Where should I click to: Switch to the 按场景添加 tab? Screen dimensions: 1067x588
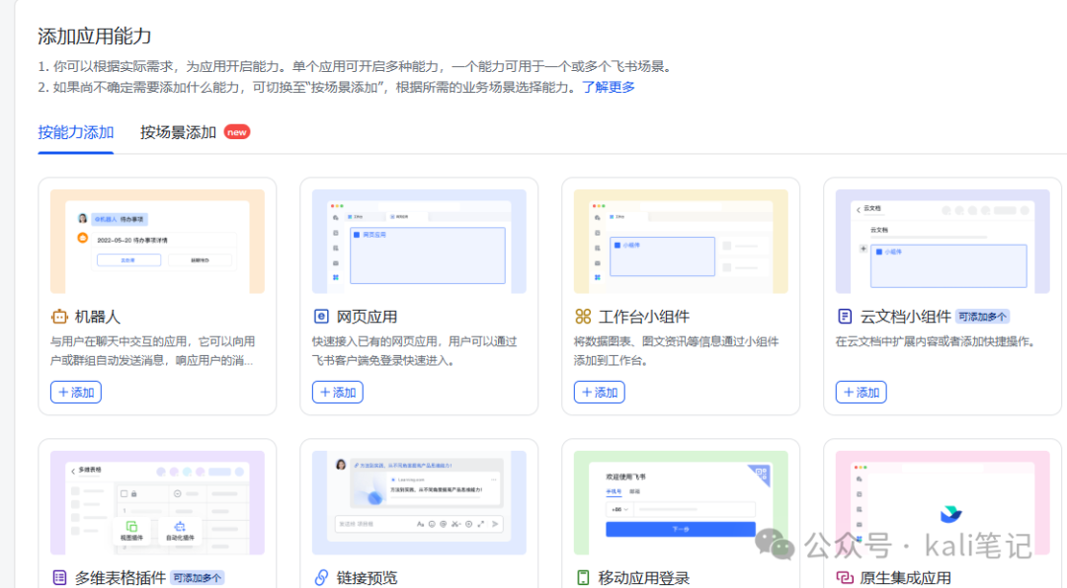[178, 131]
